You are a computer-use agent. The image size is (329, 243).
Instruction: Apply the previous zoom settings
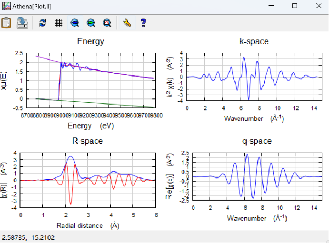click(75, 22)
